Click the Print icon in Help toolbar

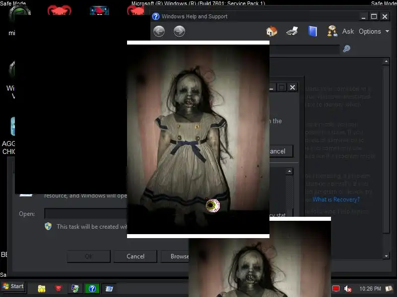tap(292, 31)
